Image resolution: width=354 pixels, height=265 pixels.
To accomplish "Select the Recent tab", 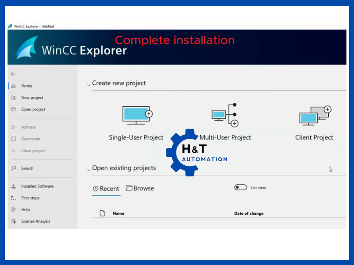I will pos(106,189).
